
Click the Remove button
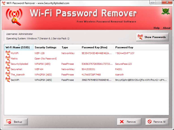(129, 122)
